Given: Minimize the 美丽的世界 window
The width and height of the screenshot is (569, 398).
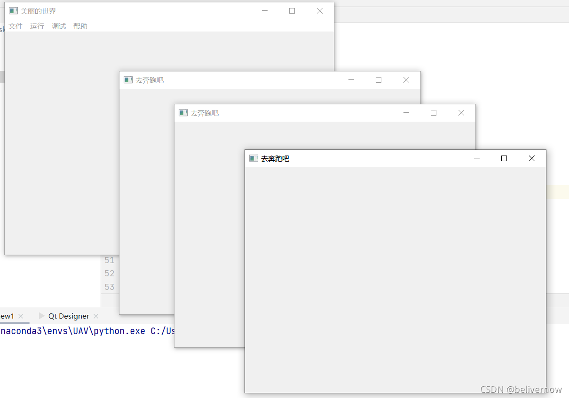Looking at the screenshot, I should point(265,11).
